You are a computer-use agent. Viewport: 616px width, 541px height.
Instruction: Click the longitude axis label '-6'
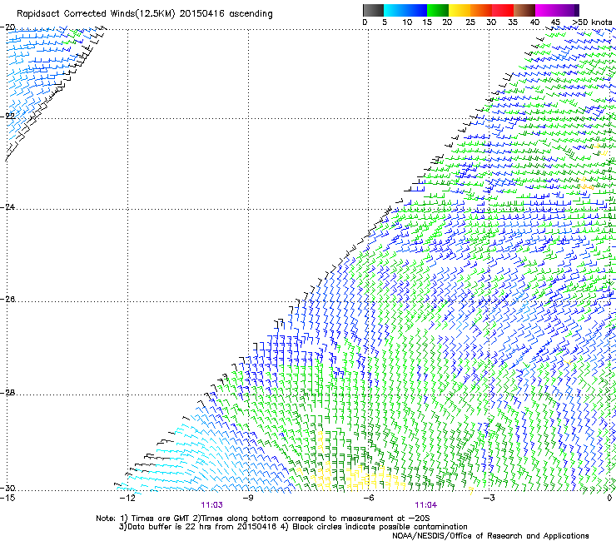[x=368, y=499]
